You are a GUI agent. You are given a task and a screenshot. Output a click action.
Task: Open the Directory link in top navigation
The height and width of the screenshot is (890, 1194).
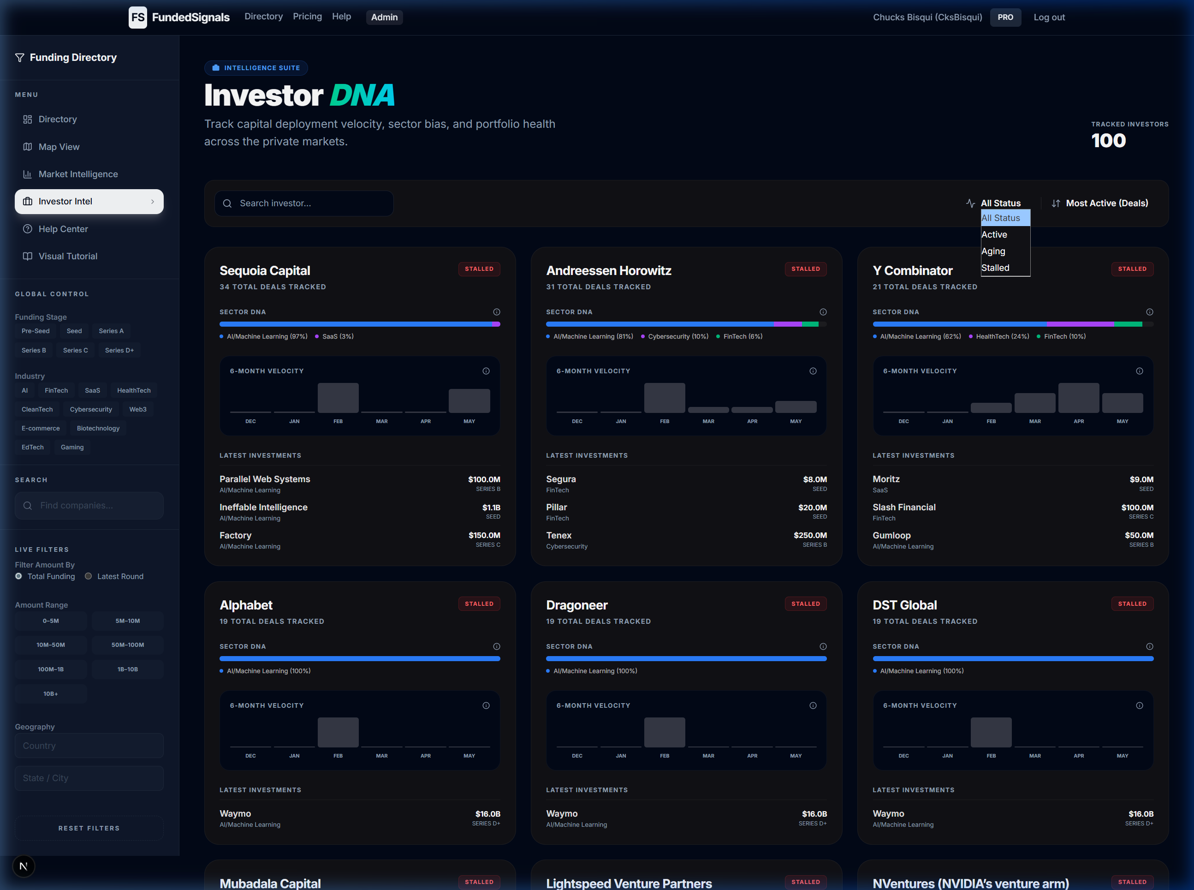pyautogui.click(x=263, y=17)
